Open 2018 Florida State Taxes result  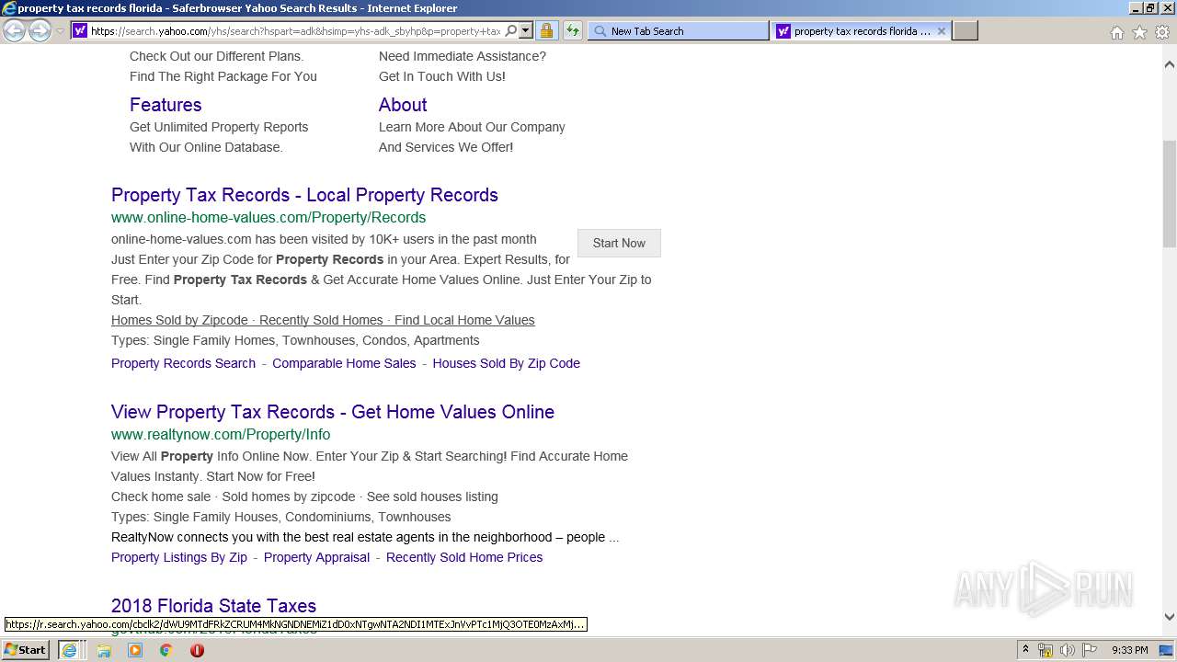(x=213, y=606)
